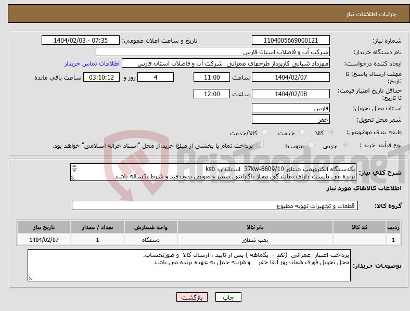This screenshot has height=311, width=410.
Task: Click the تاریخ نیاز column header
Action: (x=44, y=227)
